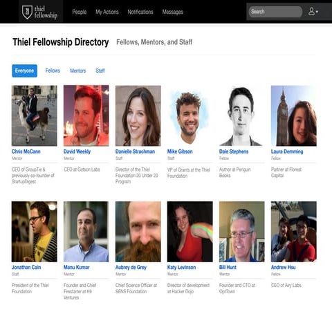The width and height of the screenshot is (332, 332).
Task: Click 'Partner at Floreat Capital' text
Action: (286, 172)
